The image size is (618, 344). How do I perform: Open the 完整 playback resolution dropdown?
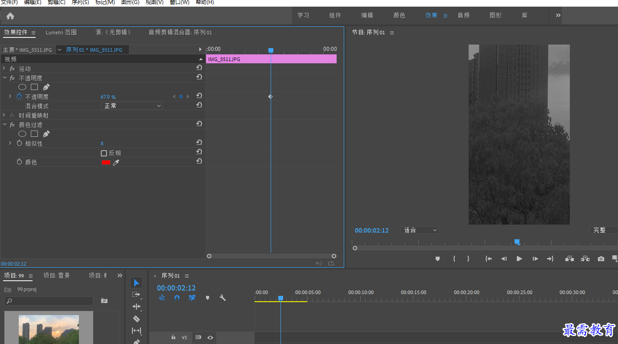604,230
